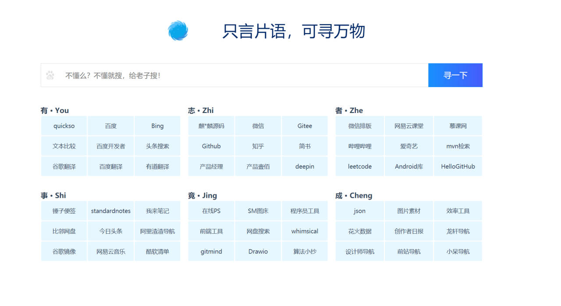Viewport: 561px width, 306px height.
Task: Open the mvn检索 link
Action: click(458, 146)
